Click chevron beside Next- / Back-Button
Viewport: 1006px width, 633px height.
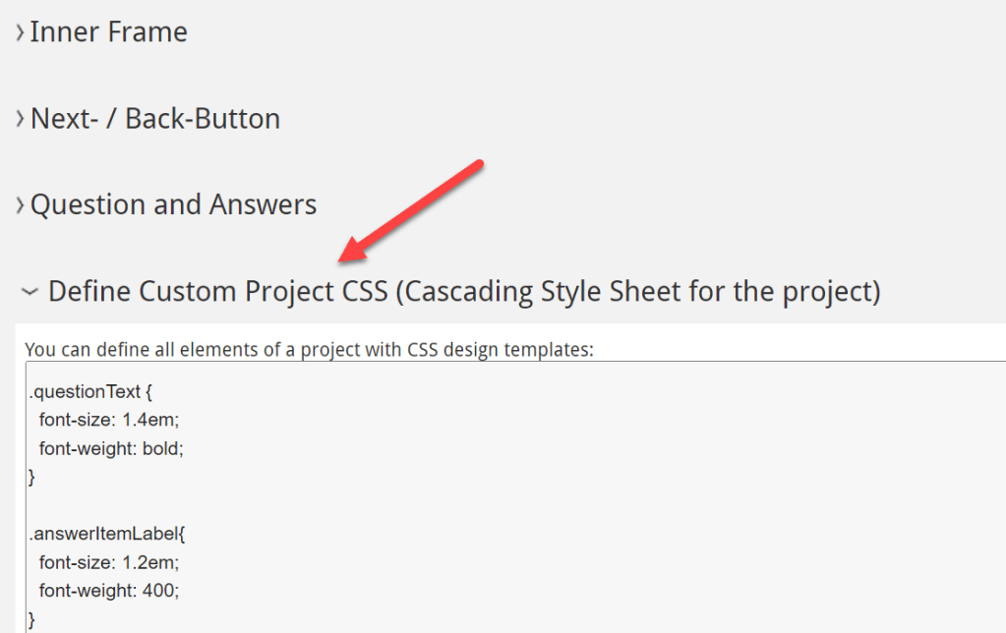click(x=20, y=120)
